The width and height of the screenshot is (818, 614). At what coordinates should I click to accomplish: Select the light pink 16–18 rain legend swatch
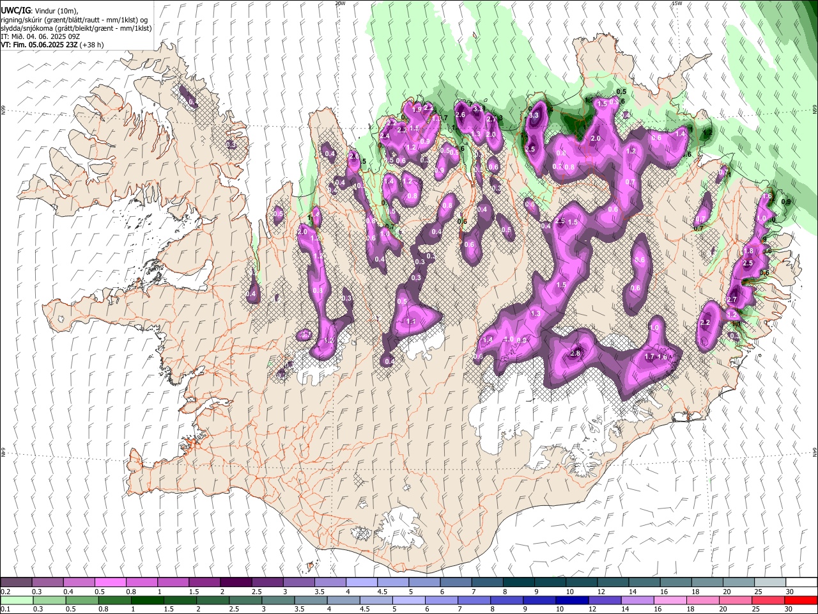point(669,600)
